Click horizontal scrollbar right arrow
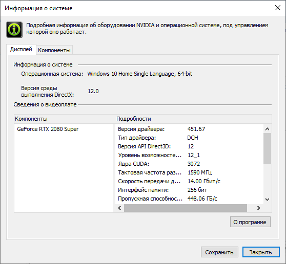The height and width of the screenshot is (264, 286). pyautogui.click(x=258, y=208)
